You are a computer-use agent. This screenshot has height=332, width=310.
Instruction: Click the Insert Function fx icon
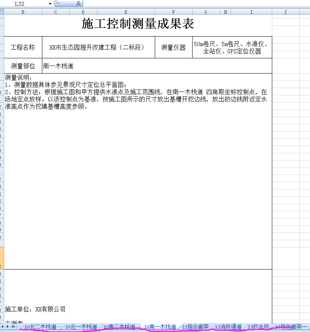(78, 3)
